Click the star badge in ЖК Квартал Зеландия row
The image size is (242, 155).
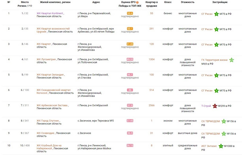[216, 75]
